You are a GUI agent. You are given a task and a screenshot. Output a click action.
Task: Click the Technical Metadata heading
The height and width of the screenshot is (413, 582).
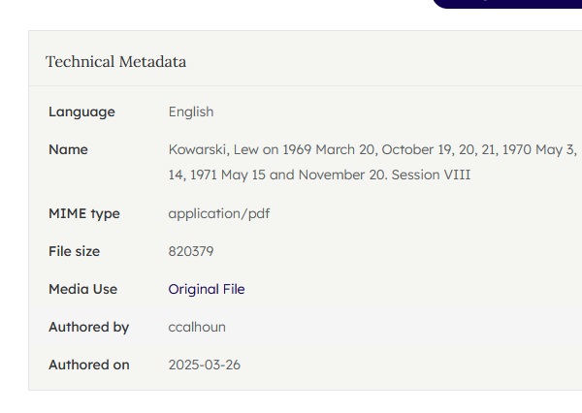(x=115, y=61)
